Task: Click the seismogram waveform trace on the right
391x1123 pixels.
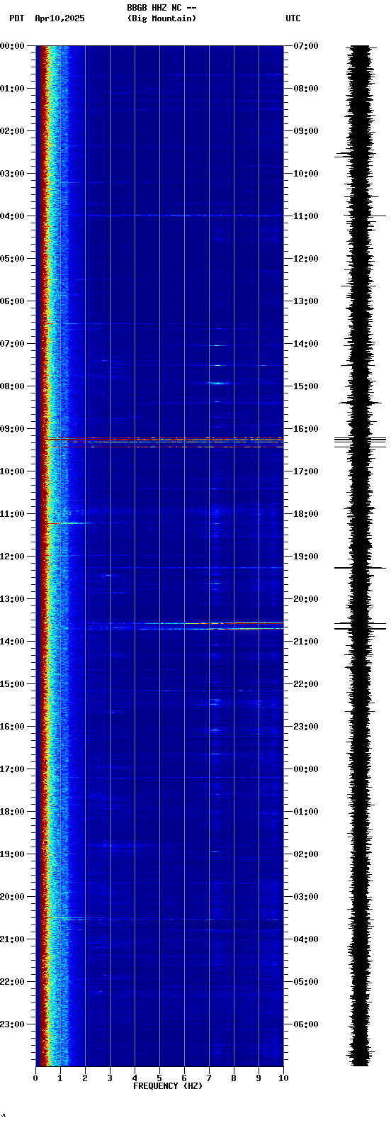Action: click(361, 556)
